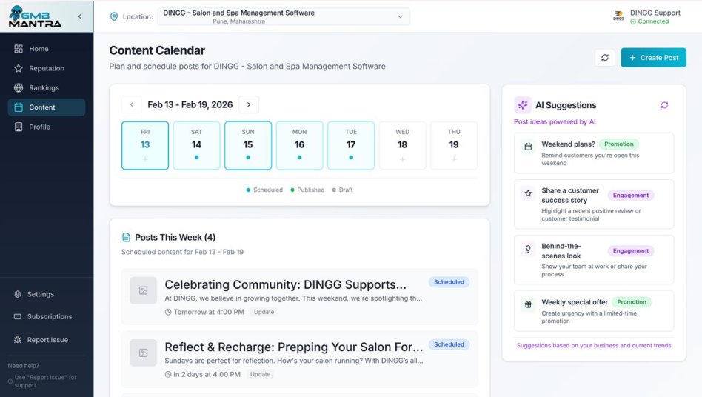This screenshot has height=397, width=702.
Task: Click the Scheduled legend label
Action: click(x=268, y=190)
